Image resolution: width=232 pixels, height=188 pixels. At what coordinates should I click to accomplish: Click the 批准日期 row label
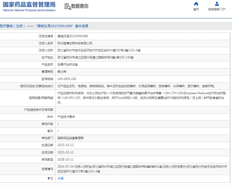click(47, 145)
